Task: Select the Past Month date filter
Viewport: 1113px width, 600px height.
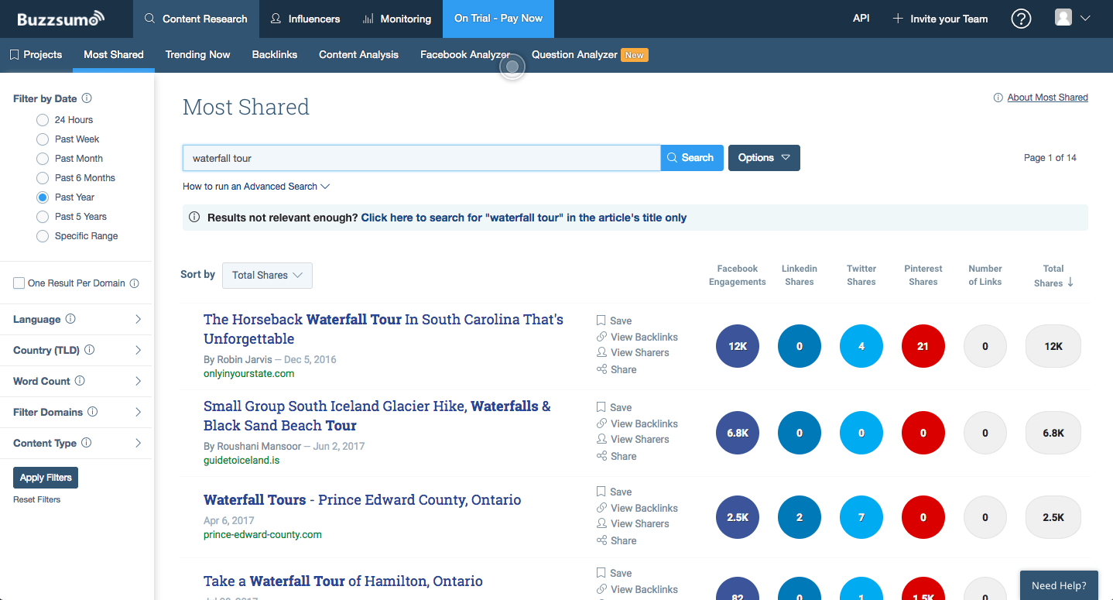Action: tap(43, 159)
